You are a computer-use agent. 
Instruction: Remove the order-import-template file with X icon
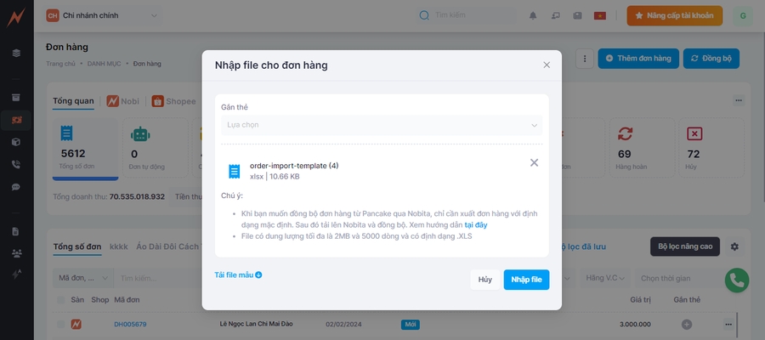(534, 162)
